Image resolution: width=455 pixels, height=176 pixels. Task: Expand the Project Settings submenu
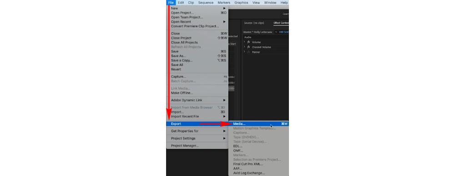click(197, 138)
